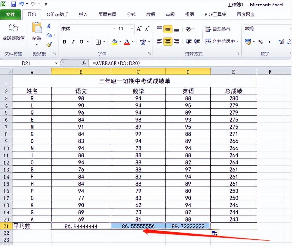Select column E header

233,72
